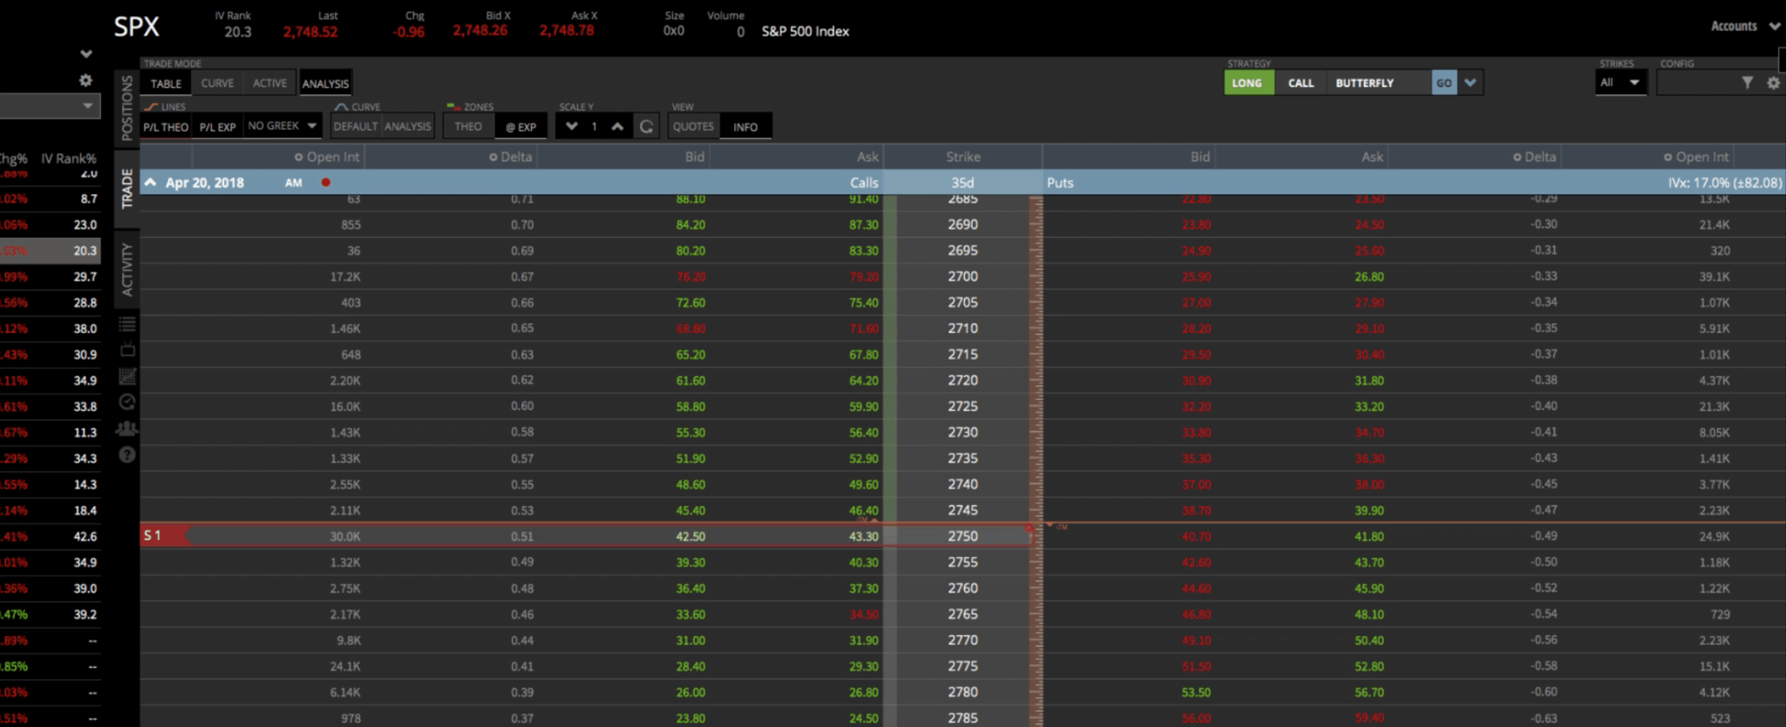Screen dimensions: 1786x727
Task: Select the ACTIVE trade mode tab
Action: pyautogui.click(x=270, y=82)
